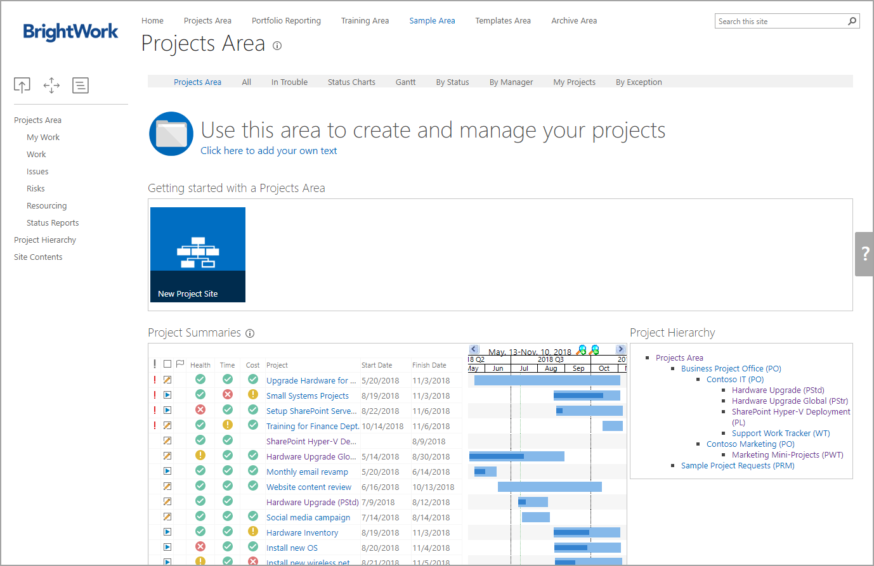Viewport: 874px width, 566px height.
Task: Click the Edit page icon beside Focus
Action: click(81, 85)
